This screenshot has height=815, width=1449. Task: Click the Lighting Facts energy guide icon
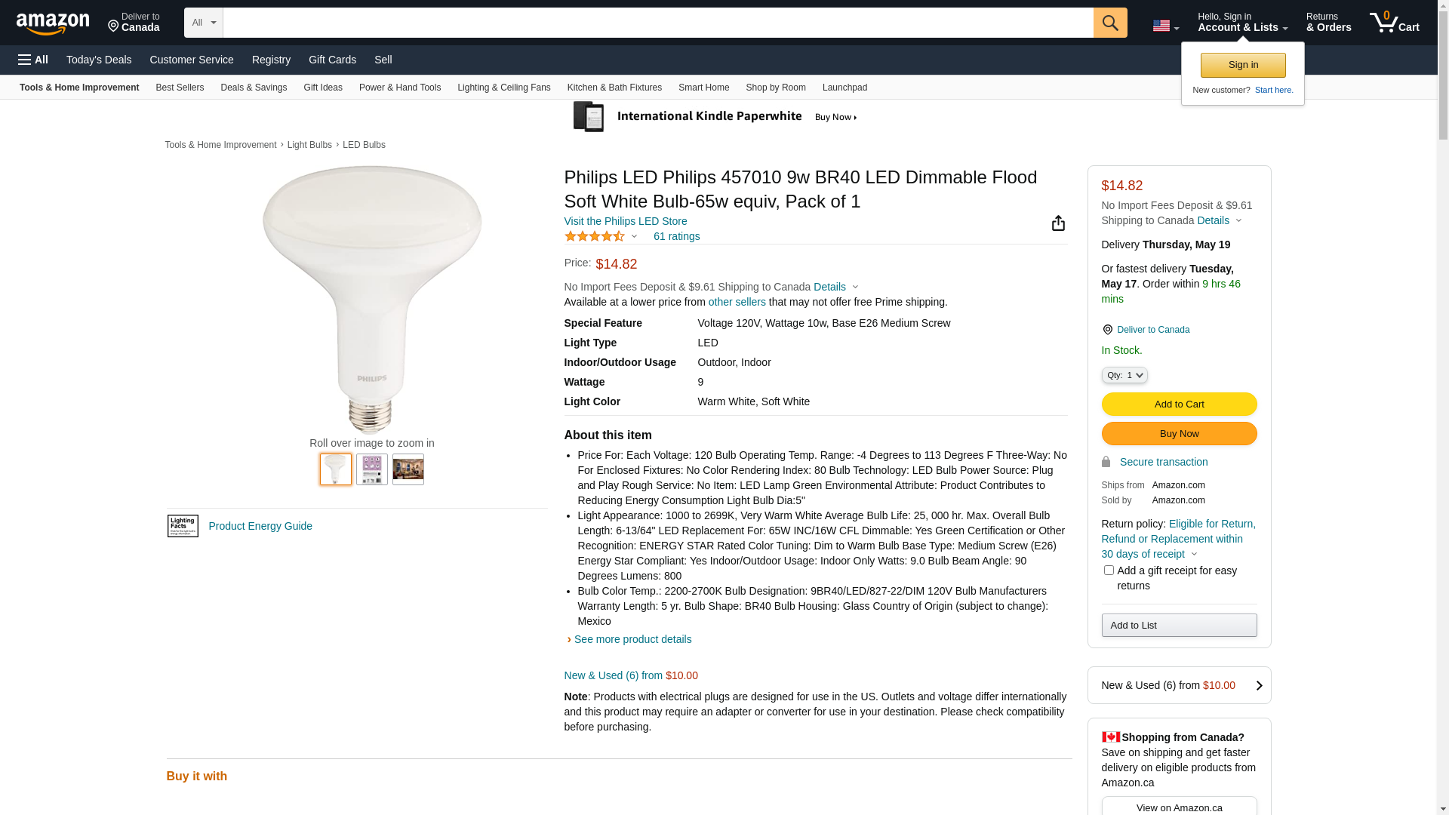point(183,526)
